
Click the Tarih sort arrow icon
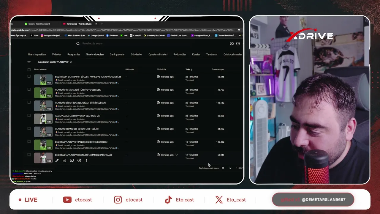point(191,70)
